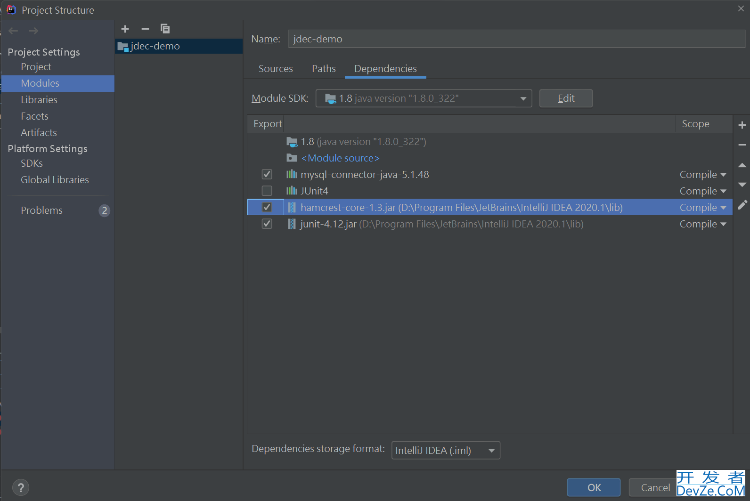Edit dependency with the pencil icon
This screenshot has height=501, width=750.
click(742, 205)
